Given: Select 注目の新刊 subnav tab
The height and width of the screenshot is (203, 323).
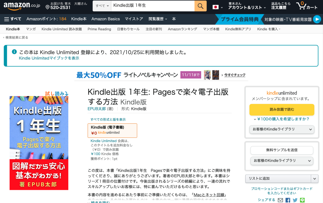Looking at the screenshot, I should pos(154,29).
